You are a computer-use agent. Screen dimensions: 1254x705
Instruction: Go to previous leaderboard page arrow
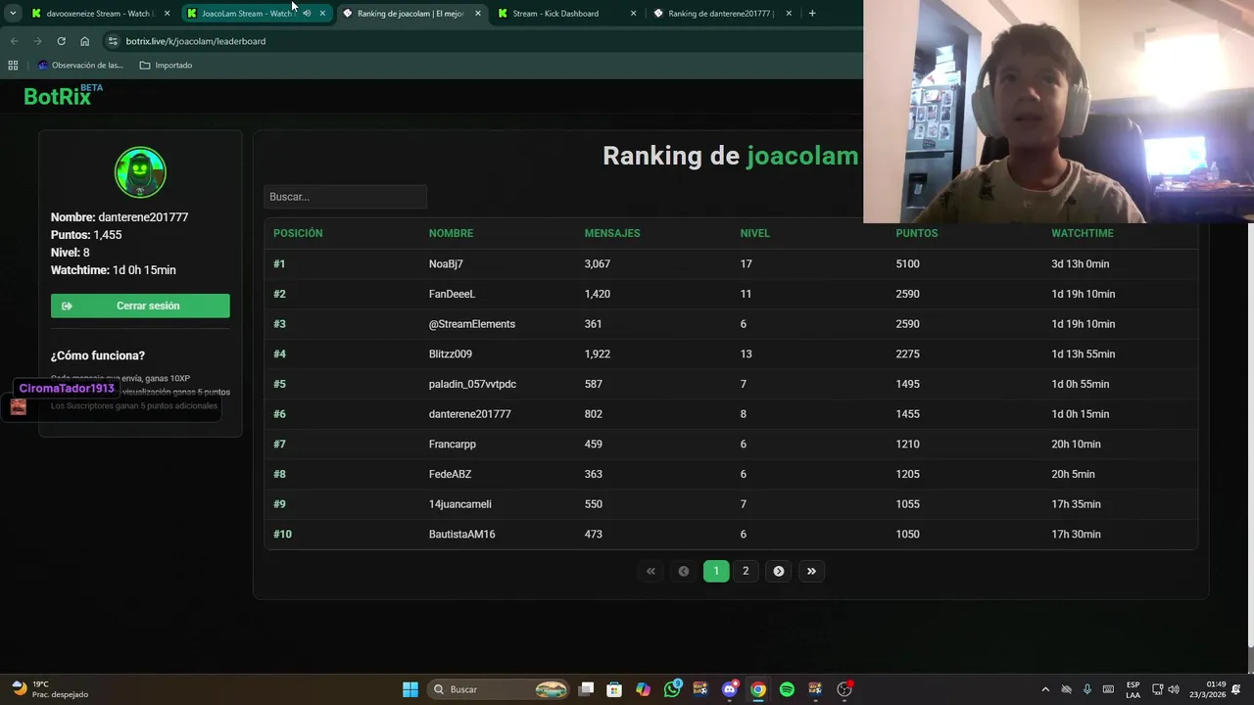(684, 571)
